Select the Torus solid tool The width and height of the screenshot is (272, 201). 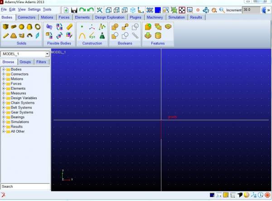(x=38, y=27)
